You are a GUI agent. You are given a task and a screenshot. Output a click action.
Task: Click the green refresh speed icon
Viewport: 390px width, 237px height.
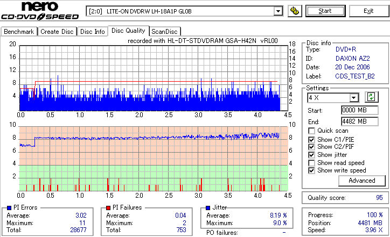[x=371, y=97]
